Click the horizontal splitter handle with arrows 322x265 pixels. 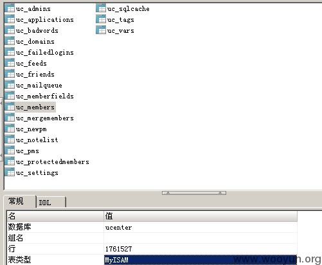tap(194, 193)
